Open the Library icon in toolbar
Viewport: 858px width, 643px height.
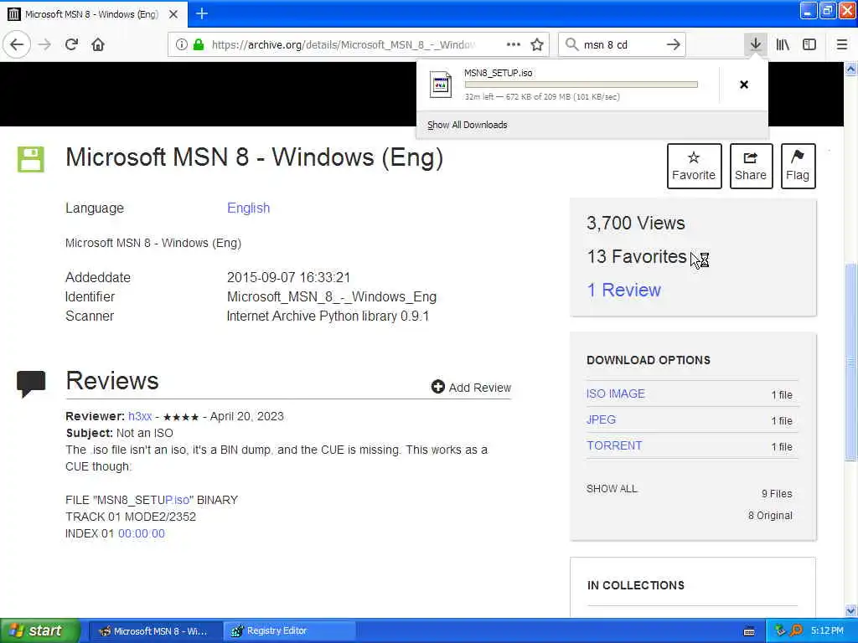[x=783, y=45]
